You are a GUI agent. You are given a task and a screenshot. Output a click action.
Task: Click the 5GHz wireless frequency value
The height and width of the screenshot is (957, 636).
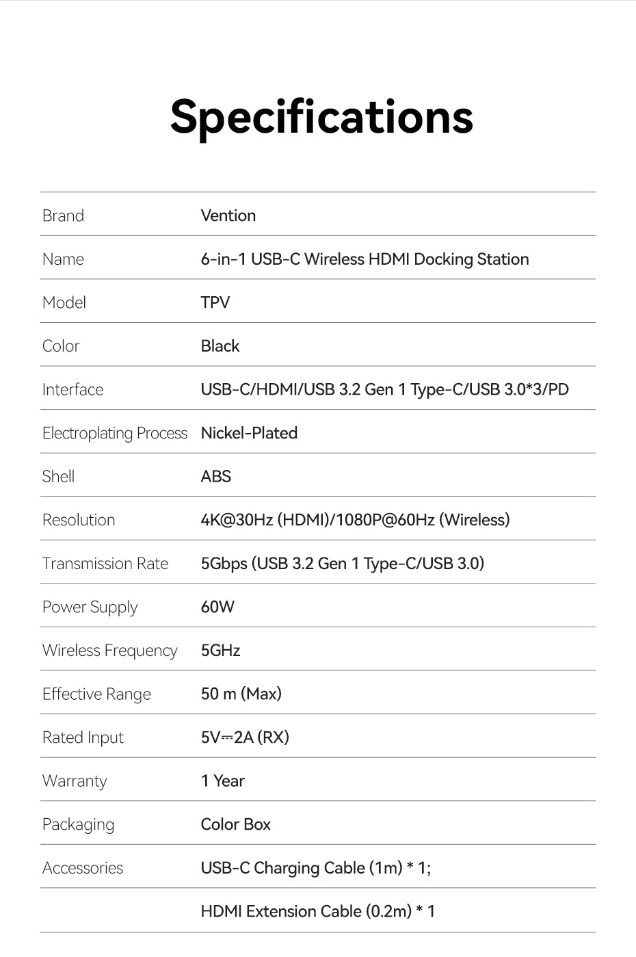pyautogui.click(x=220, y=651)
